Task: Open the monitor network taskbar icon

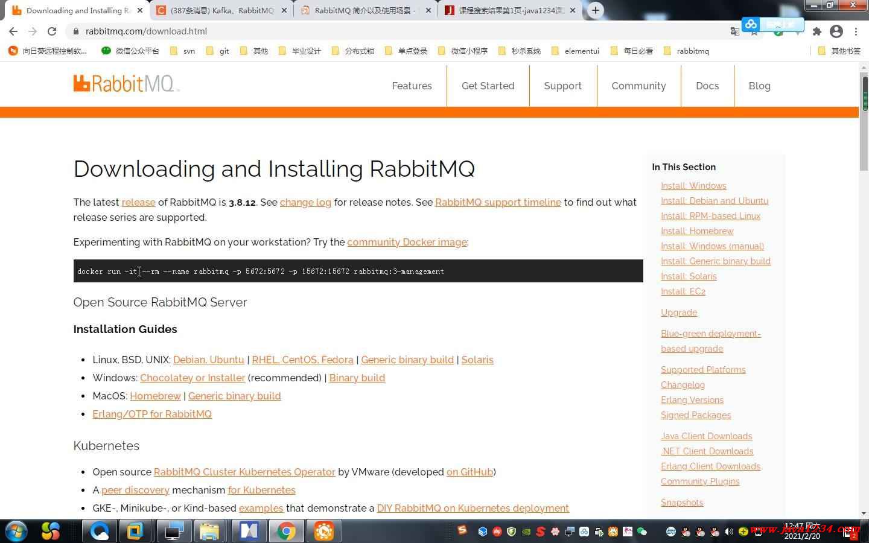Action: pos(174,531)
